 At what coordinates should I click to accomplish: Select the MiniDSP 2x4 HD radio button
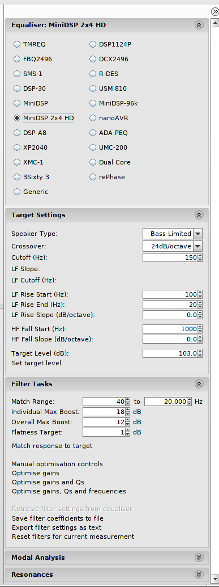tap(17, 118)
